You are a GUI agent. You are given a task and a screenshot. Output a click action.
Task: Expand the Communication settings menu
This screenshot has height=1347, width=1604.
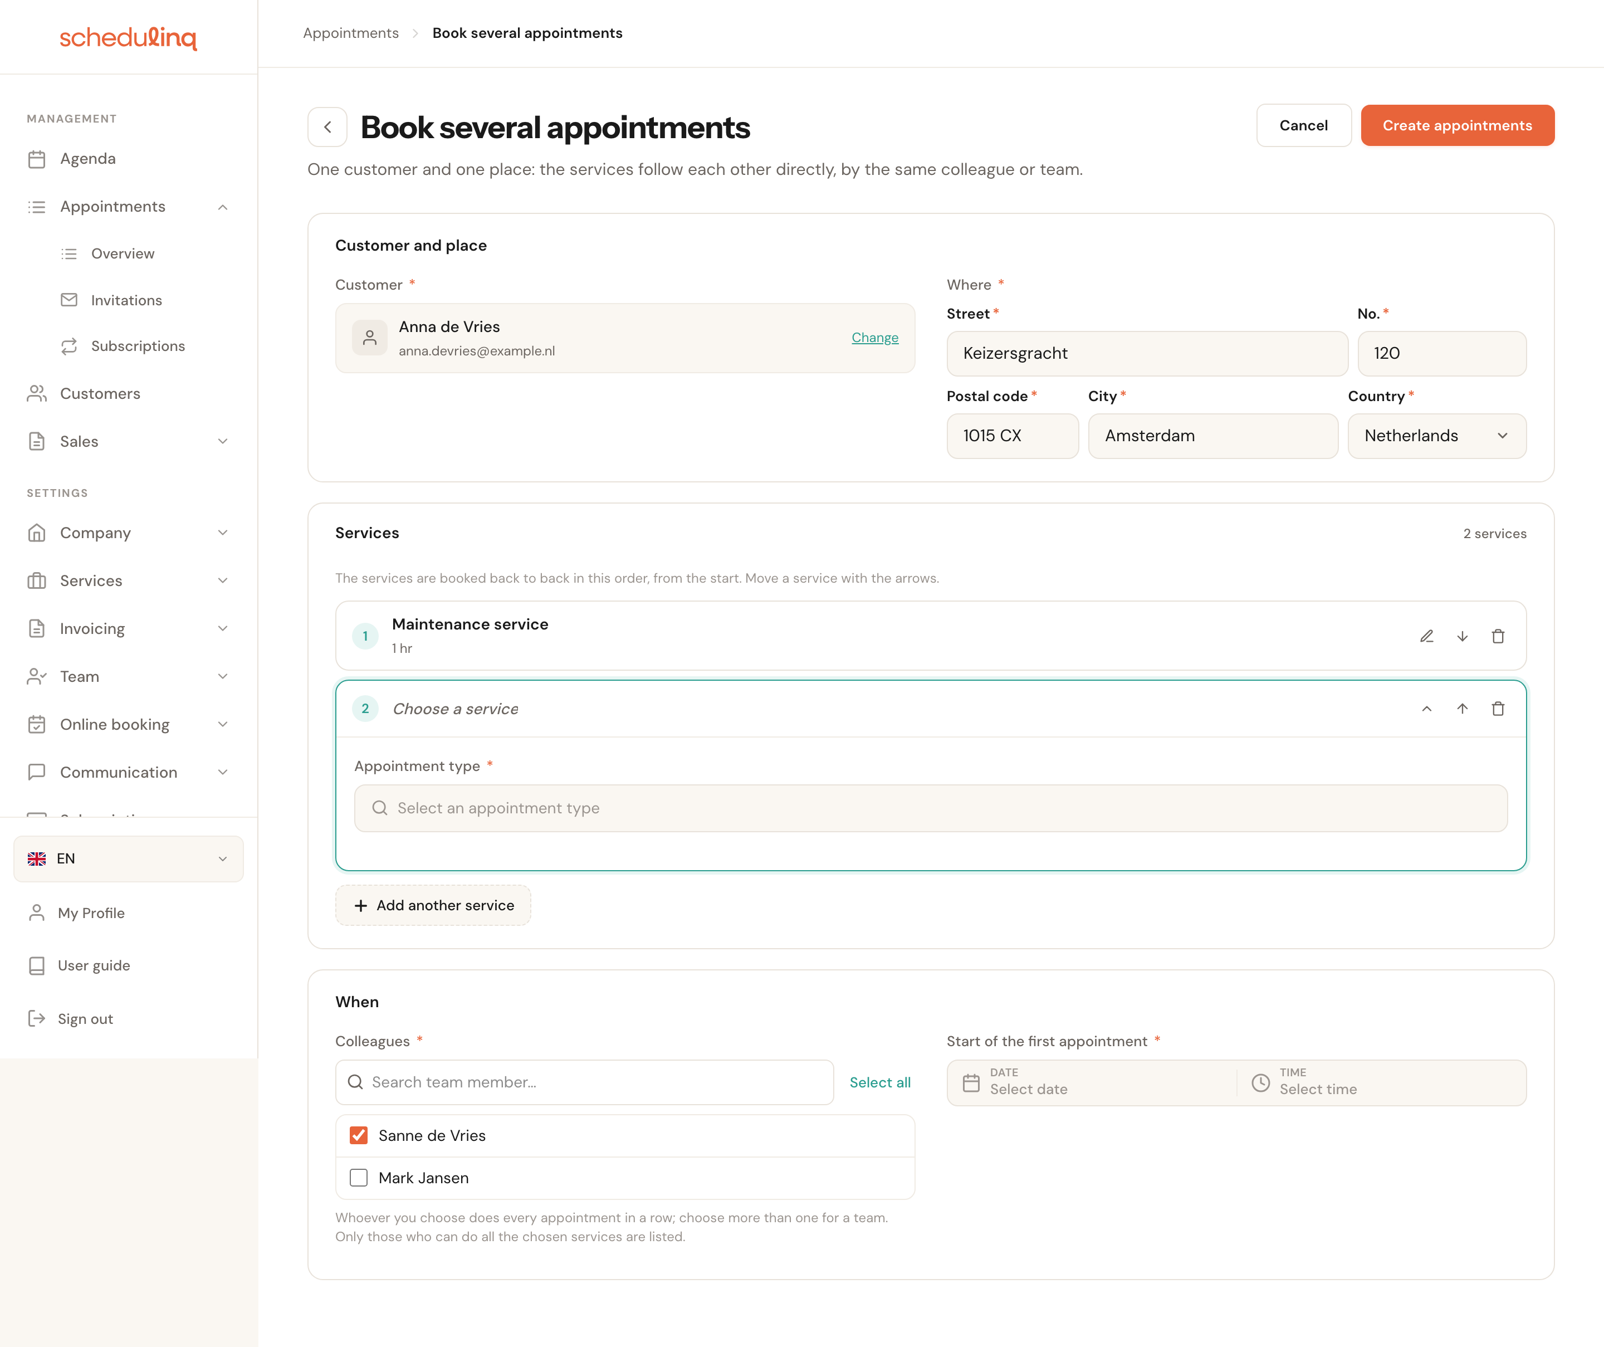[128, 773]
